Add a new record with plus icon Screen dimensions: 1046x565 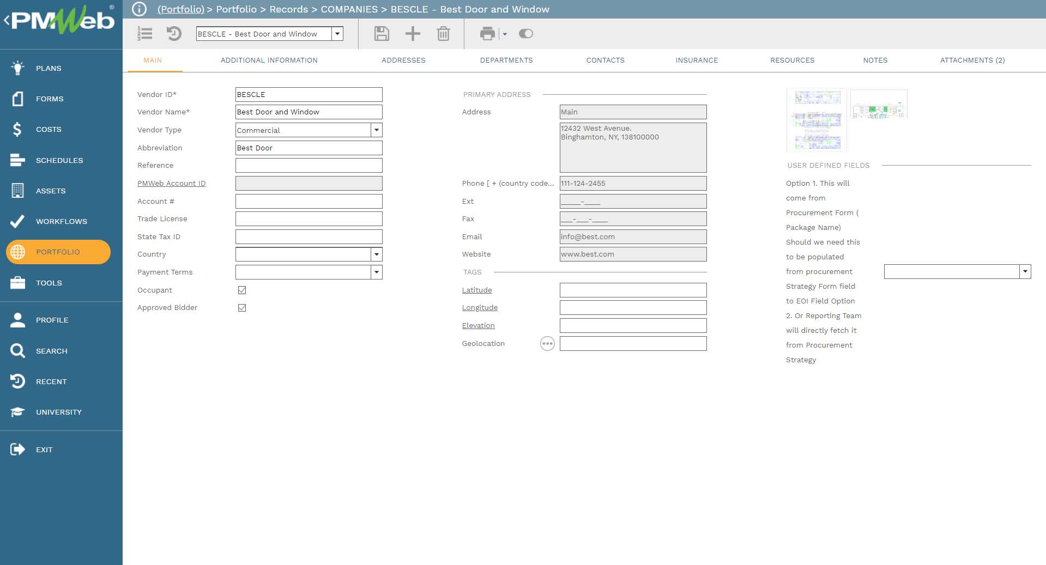tap(413, 34)
